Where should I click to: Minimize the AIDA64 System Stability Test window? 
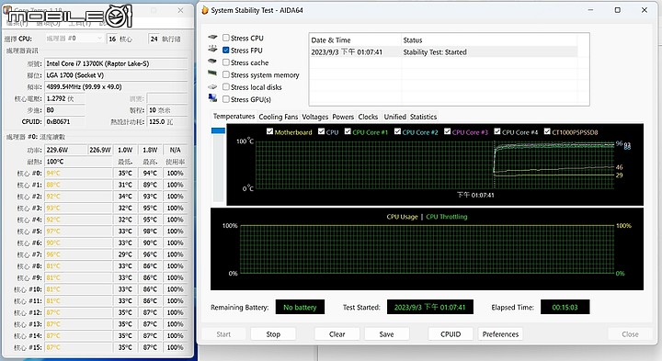(590, 10)
